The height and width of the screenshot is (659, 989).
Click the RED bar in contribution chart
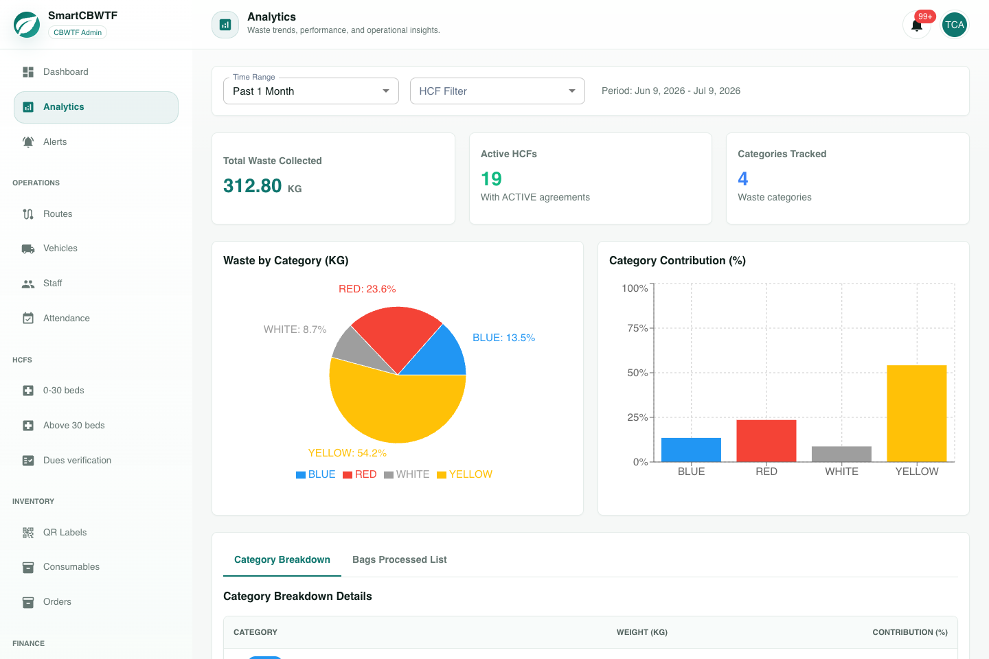tap(766, 441)
